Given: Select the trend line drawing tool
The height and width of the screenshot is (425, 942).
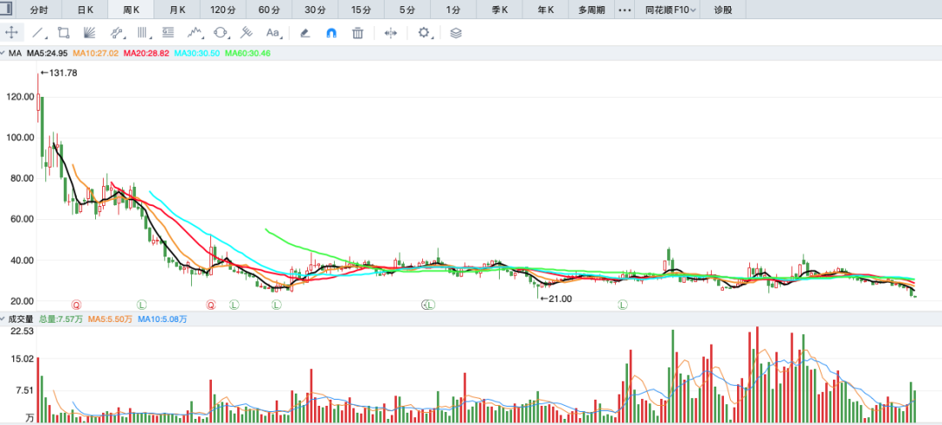Looking at the screenshot, I should pyautogui.click(x=38, y=32).
